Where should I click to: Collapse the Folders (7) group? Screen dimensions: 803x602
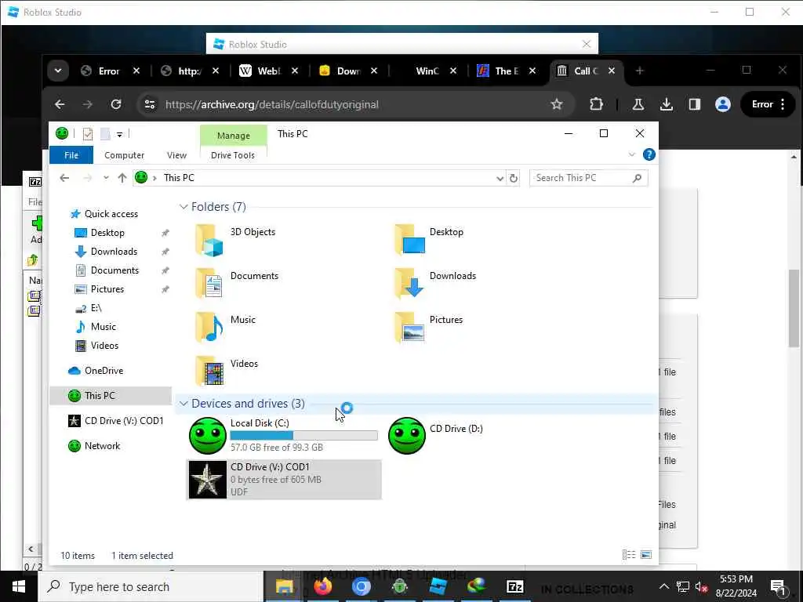tap(183, 207)
